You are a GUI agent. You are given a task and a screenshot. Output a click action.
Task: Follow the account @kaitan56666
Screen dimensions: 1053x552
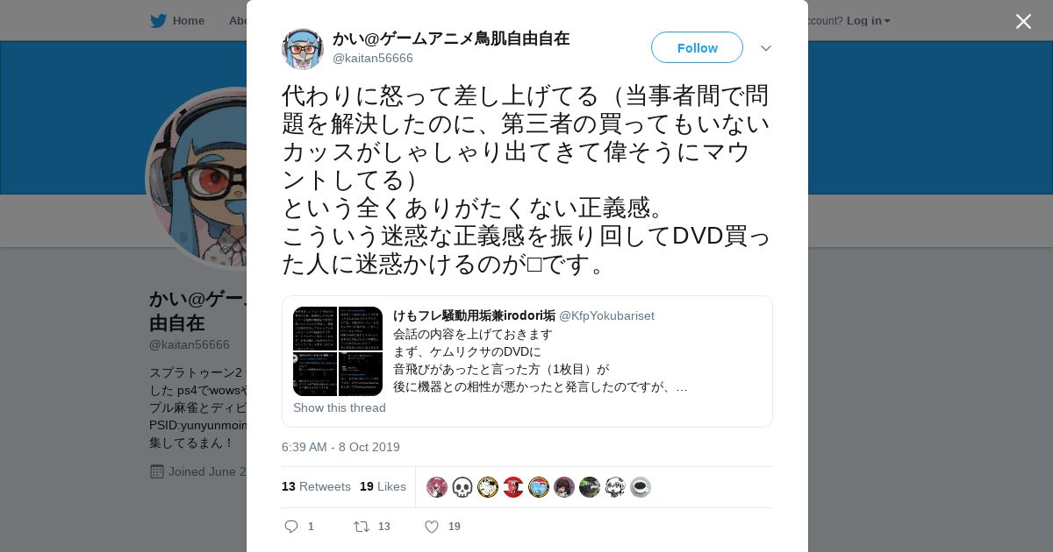pos(697,47)
